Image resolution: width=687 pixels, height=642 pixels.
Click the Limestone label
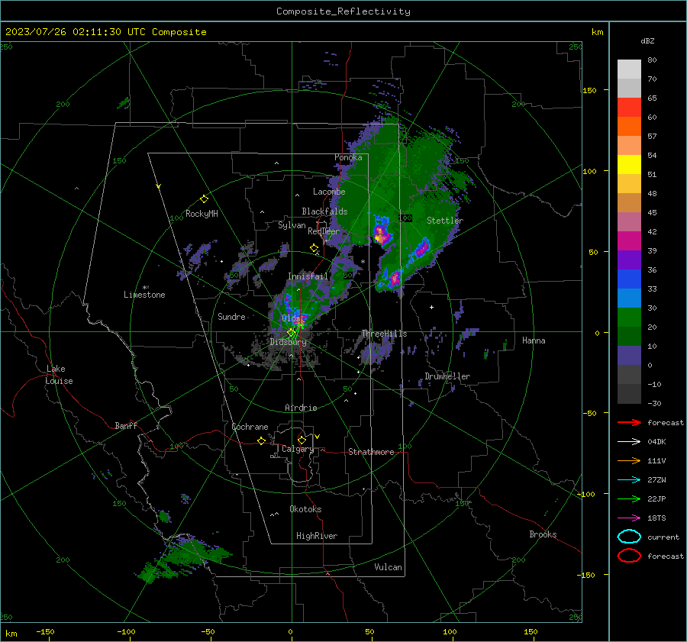click(x=144, y=295)
